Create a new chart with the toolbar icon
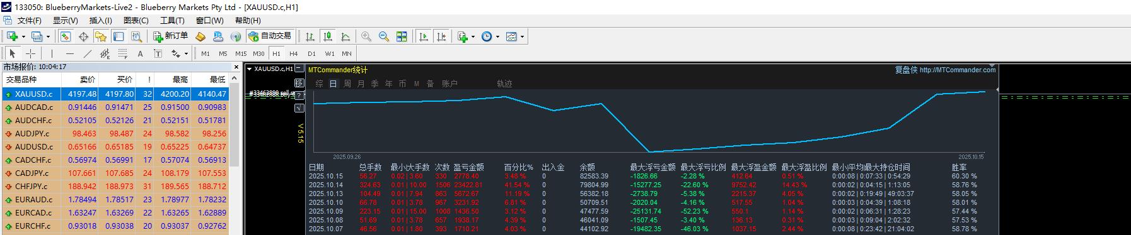The height and width of the screenshot is (235, 1131). (x=12, y=36)
